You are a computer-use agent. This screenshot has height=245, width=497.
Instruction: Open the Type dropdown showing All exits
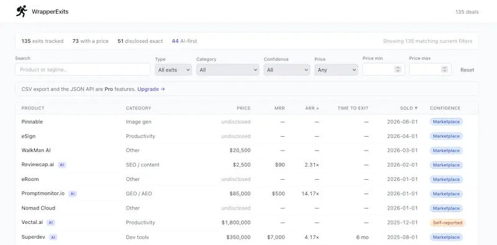tap(173, 70)
